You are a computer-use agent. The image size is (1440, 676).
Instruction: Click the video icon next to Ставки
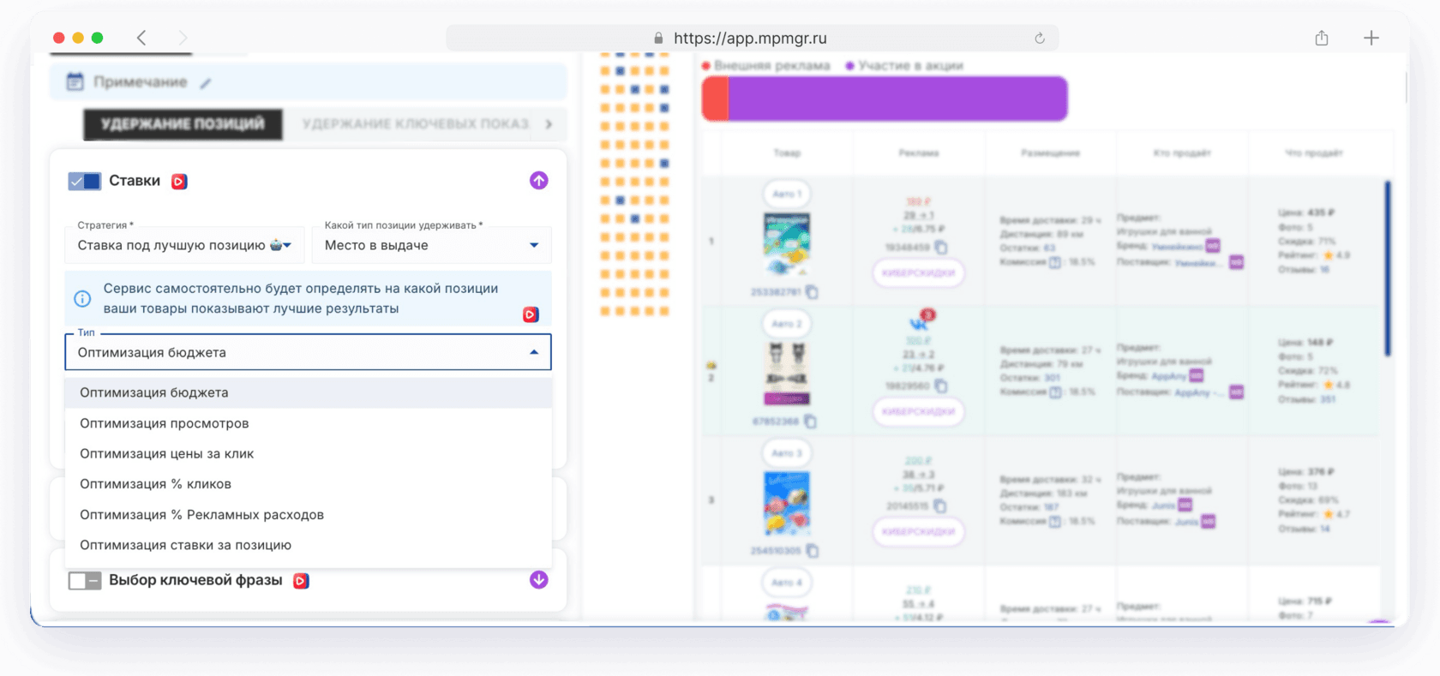[179, 182]
